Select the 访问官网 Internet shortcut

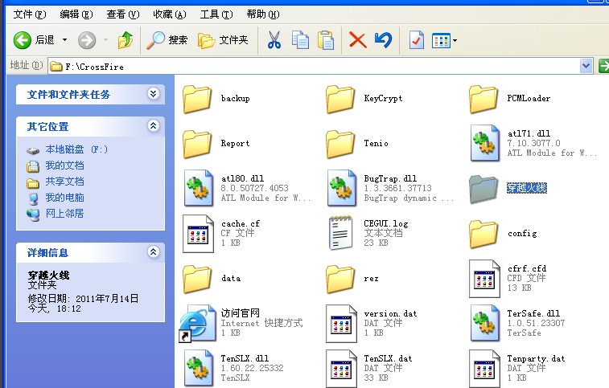click(241, 323)
